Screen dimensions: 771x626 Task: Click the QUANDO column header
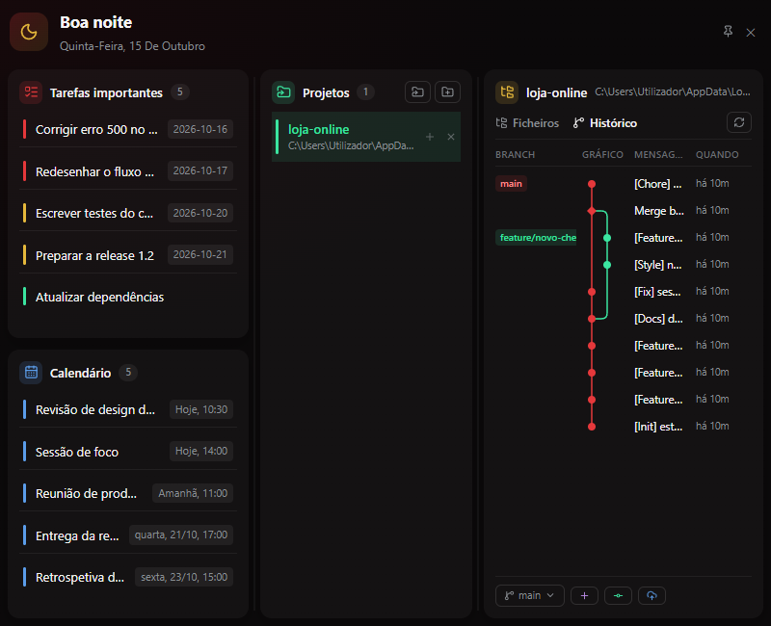tap(717, 155)
